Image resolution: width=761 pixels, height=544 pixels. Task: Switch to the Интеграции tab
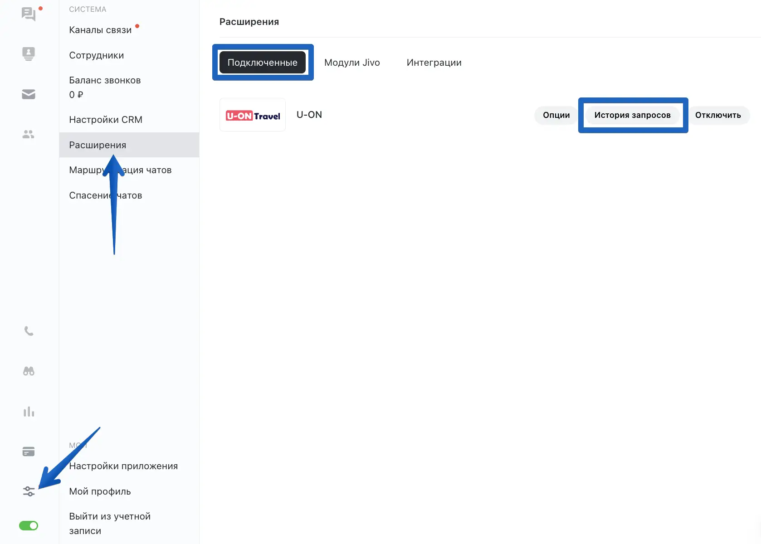tap(434, 63)
